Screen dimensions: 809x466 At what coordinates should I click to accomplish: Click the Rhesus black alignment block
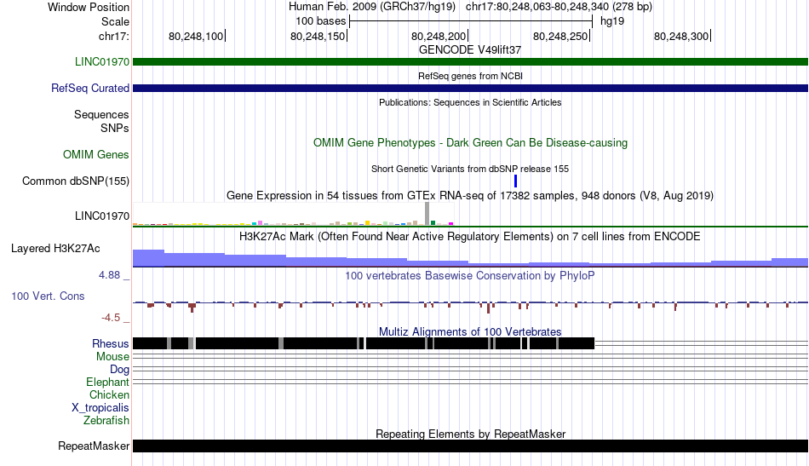pos(364,343)
